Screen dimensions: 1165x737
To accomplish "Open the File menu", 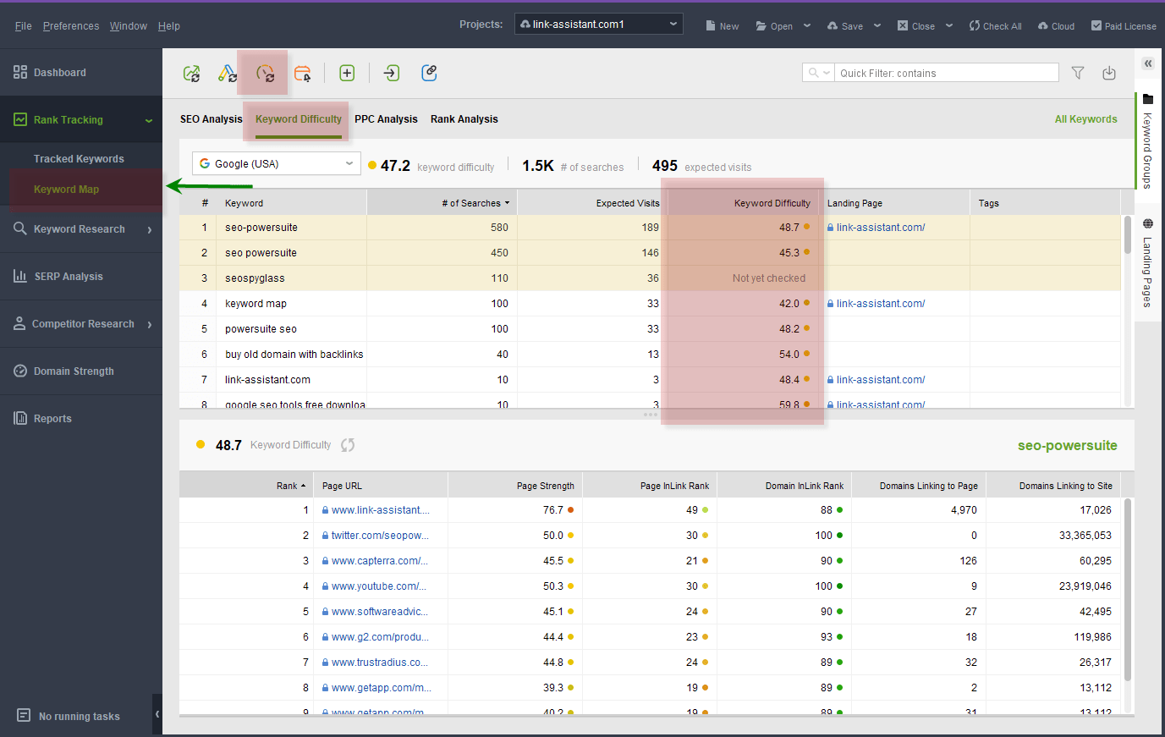I will (x=24, y=26).
